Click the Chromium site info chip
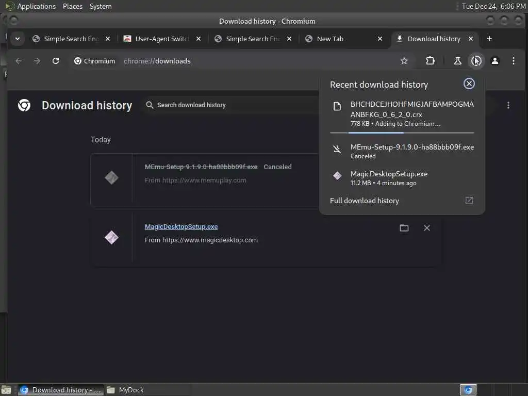 (x=95, y=61)
